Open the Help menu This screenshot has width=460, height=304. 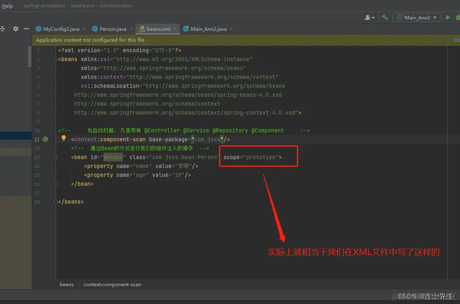[7, 6]
